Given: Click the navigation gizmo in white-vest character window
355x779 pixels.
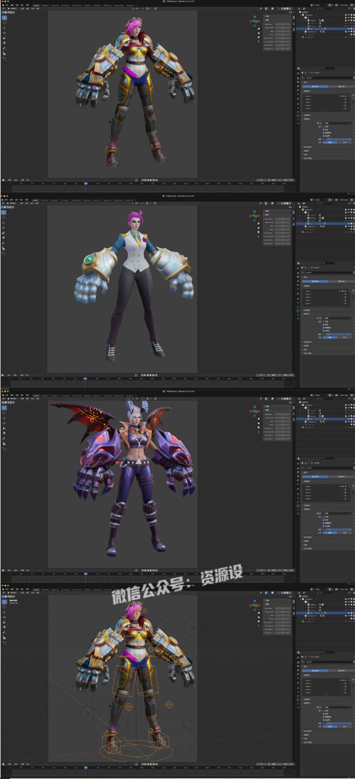Looking at the screenshot, I should [254, 216].
